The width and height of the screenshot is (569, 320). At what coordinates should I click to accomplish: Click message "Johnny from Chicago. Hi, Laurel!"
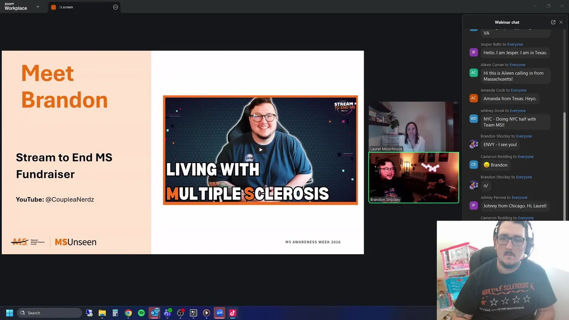pyautogui.click(x=515, y=206)
